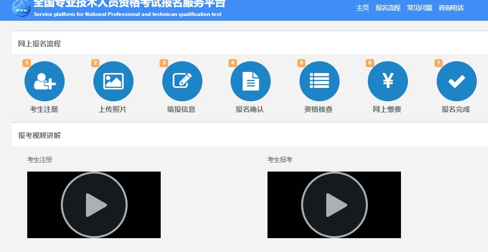488x252 pixels.
Task: Click the Chinese platform title in the header
Action: (x=129, y=3)
